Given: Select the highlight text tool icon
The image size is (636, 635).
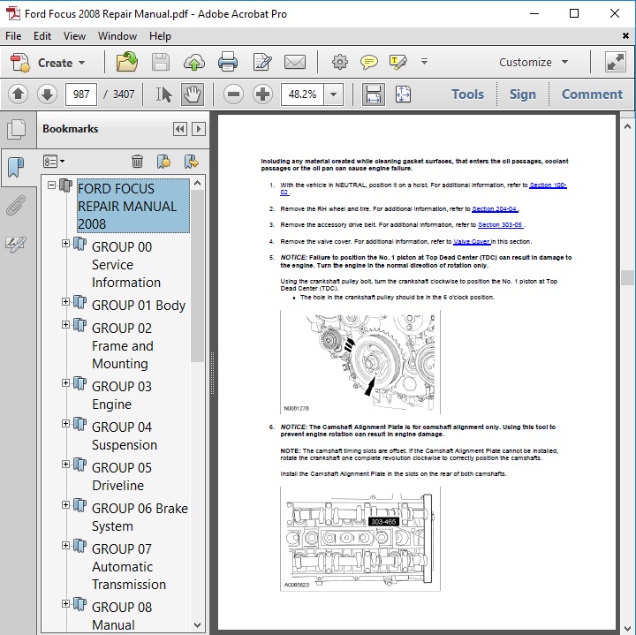Looking at the screenshot, I should pyautogui.click(x=397, y=62).
